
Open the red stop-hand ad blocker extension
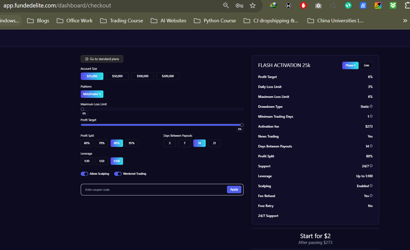tap(303, 6)
